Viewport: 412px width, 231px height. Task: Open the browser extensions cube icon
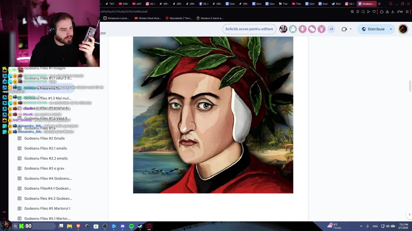pyautogui.click(x=382, y=12)
